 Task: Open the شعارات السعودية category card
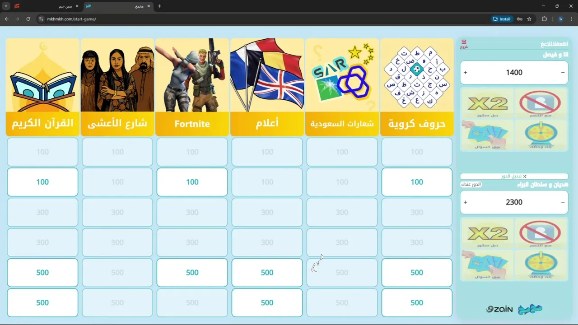click(342, 87)
